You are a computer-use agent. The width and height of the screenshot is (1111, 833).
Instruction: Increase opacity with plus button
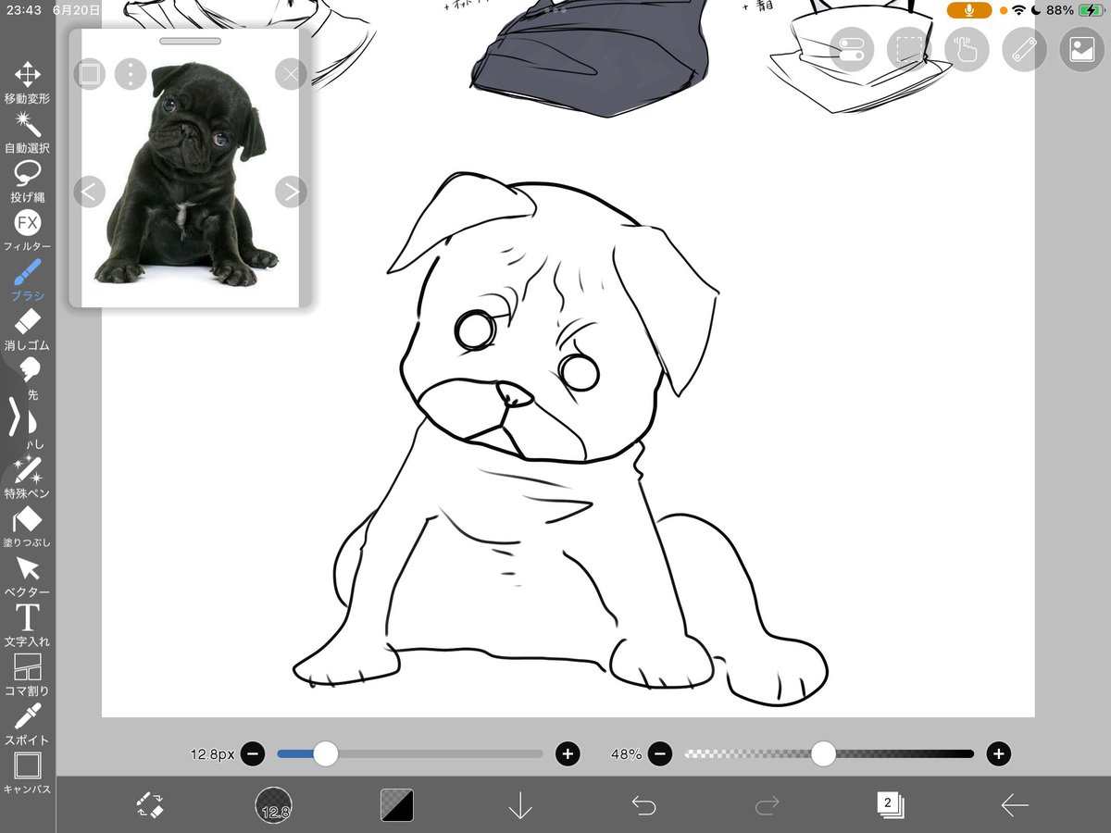click(998, 753)
